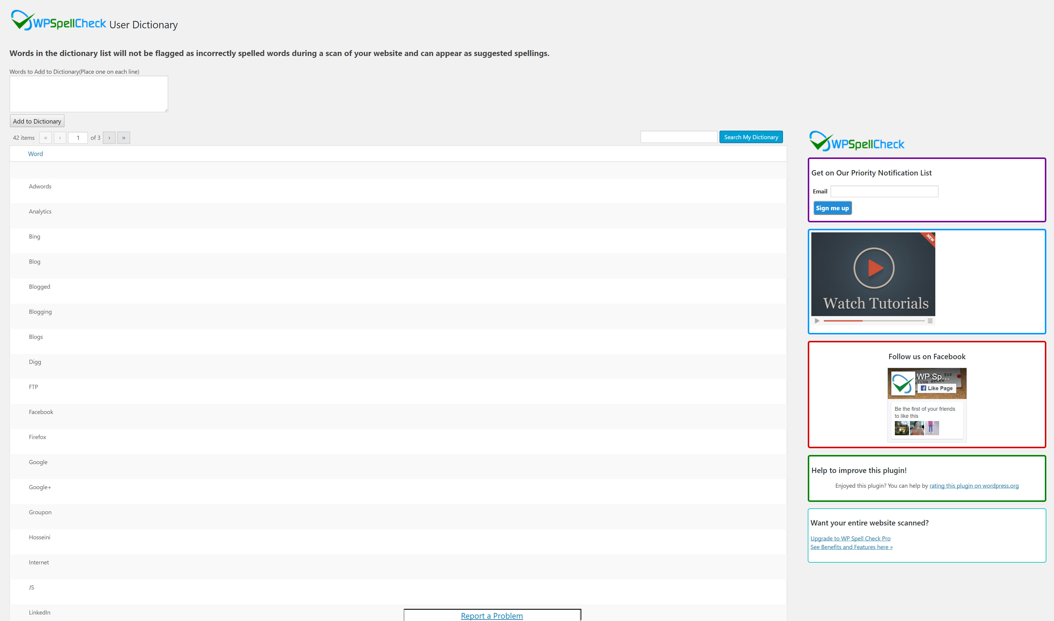This screenshot has height=621, width=1054.
Task: Click the Add to Dictionary button
Action: [37, 121]
